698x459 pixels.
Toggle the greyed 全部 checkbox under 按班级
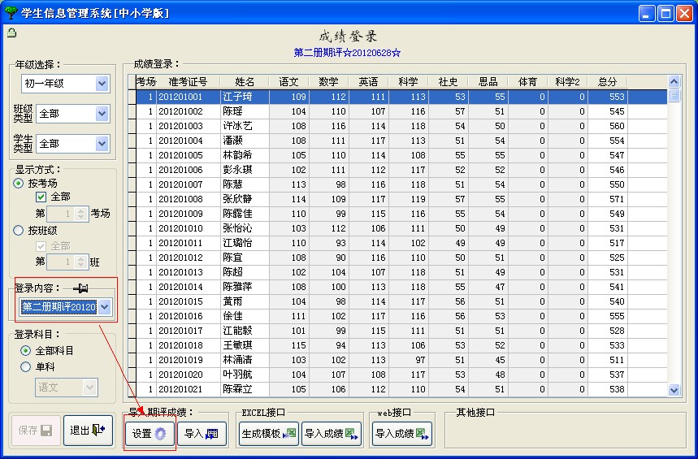41,246
